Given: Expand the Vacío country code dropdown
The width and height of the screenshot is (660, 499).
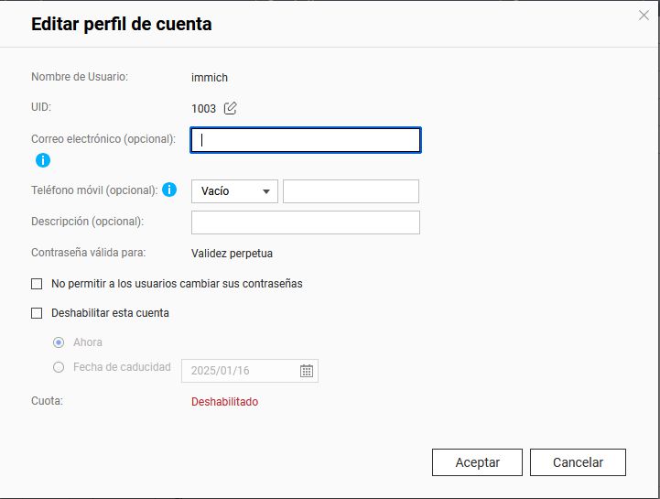Looking at the screenshot, I should 234,191.
